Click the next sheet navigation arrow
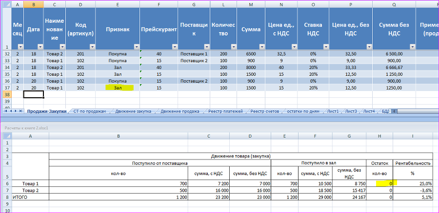The height and width of the screenshot is (213, 439). 16,111
